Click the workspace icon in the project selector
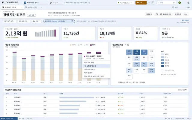 click(25, 3)
